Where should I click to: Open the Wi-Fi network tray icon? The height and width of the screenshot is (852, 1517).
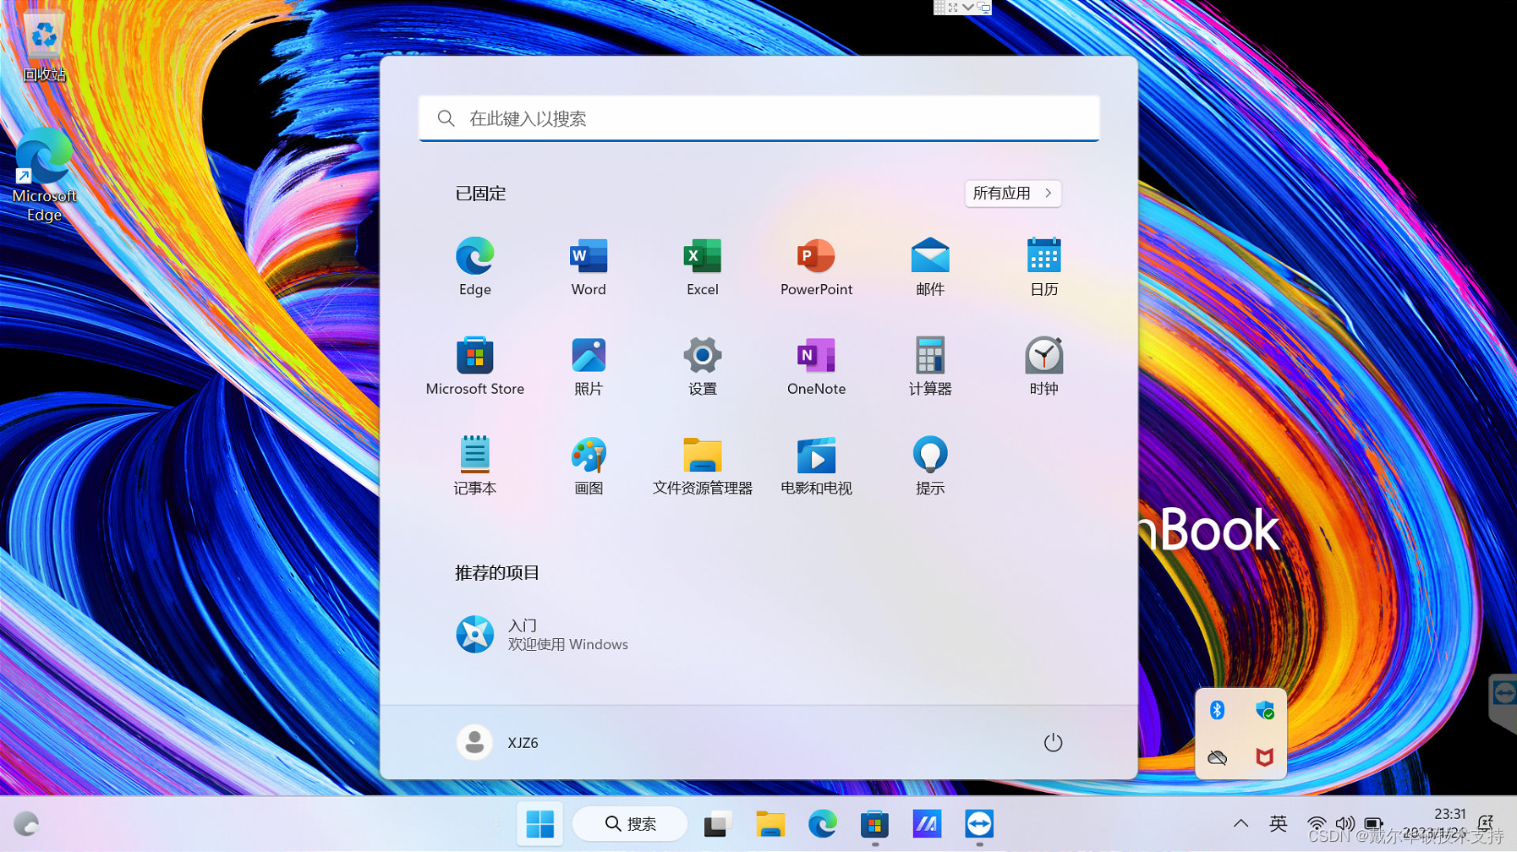click(x=1316, y=823)
